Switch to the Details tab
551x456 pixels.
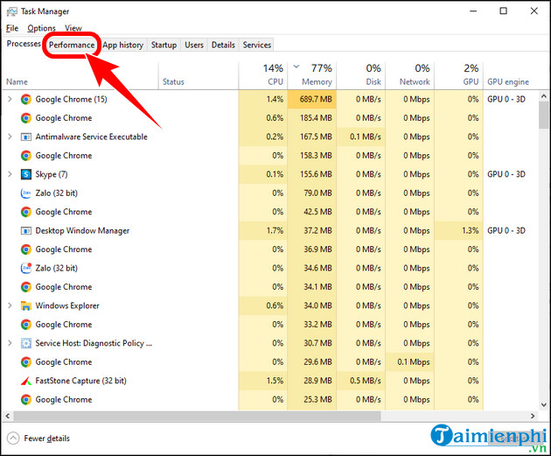[x=223, y=45]
